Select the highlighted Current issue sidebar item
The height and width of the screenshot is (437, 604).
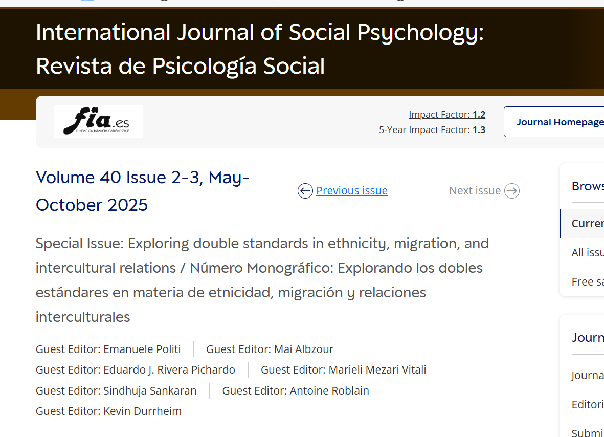(587, 224)
